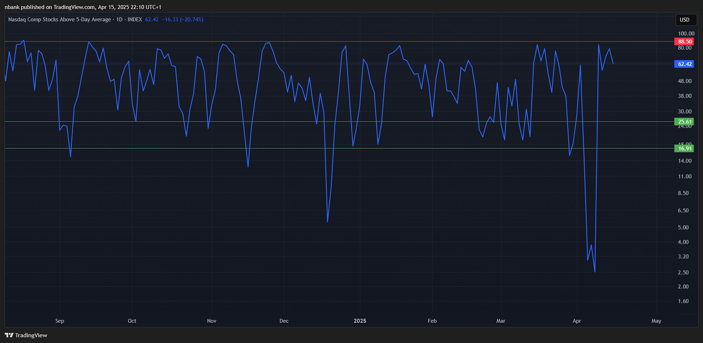Select the red 88.50 price label
The width and height of the screenshot is (703, 343).
tap(685, 42)
